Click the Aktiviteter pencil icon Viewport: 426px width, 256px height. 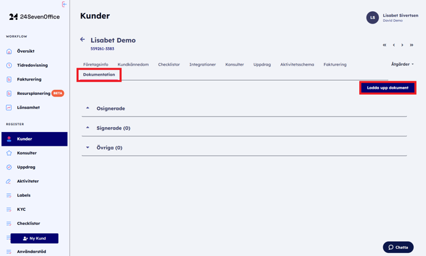(x=9, y=182)
